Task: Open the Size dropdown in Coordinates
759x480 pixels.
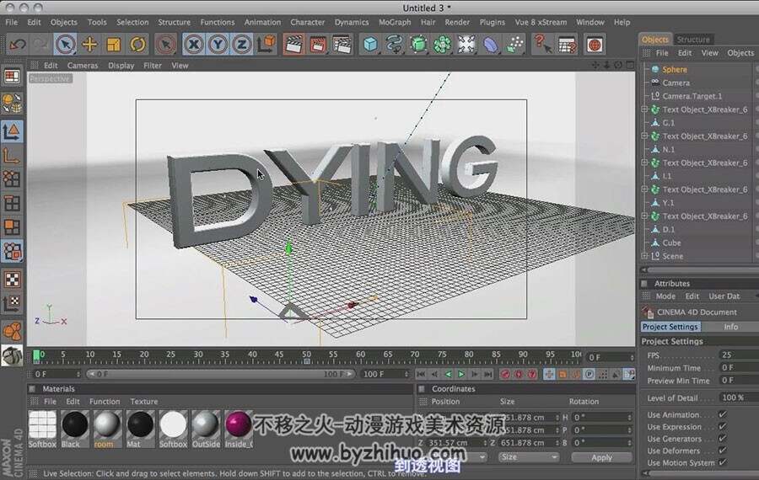Action: (x=528, y=456)
